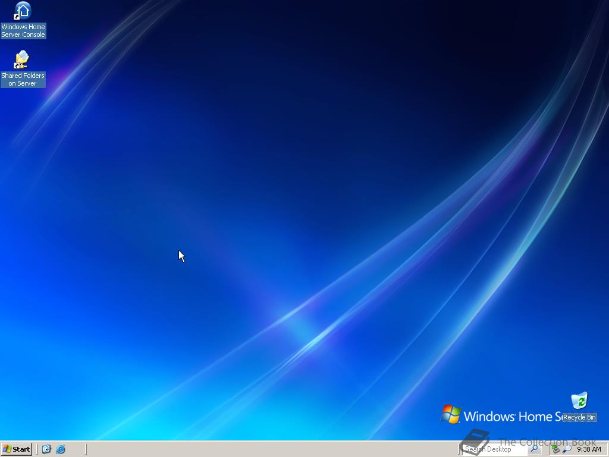Click the Show Desktop quick launch icon

[46, 449]
